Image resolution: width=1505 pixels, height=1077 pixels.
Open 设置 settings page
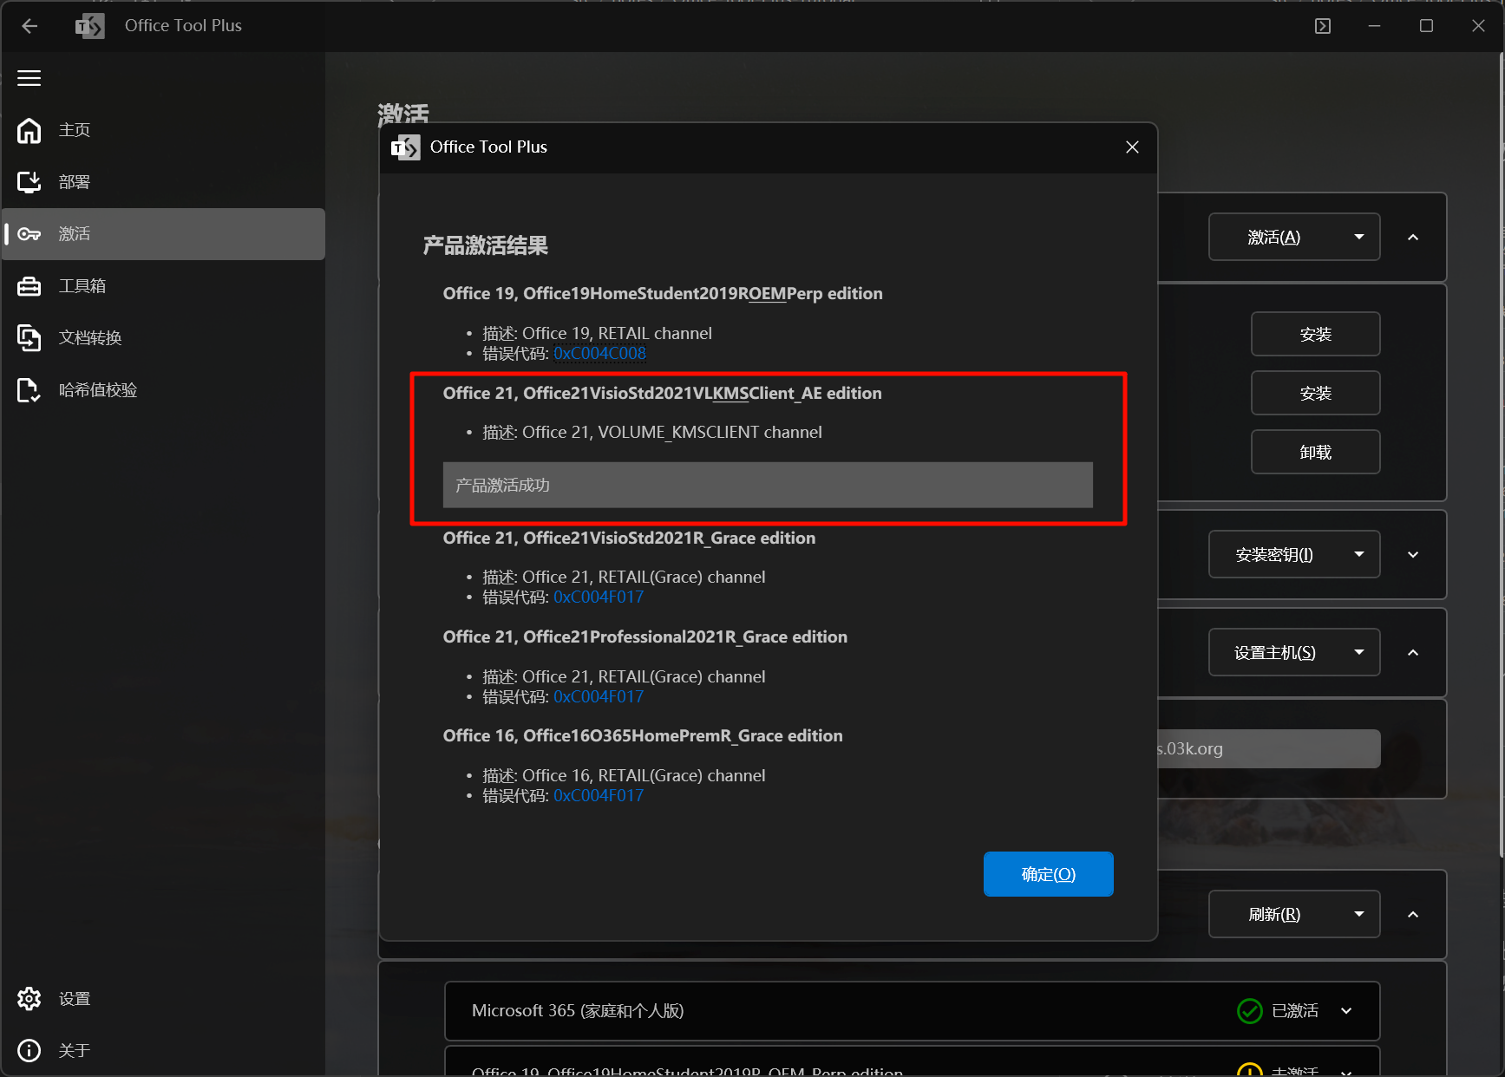click(x=75, y=999)
